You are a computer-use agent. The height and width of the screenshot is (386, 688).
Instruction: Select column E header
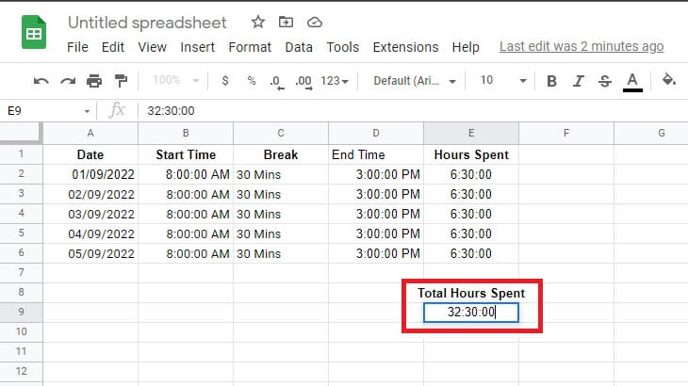471,133
